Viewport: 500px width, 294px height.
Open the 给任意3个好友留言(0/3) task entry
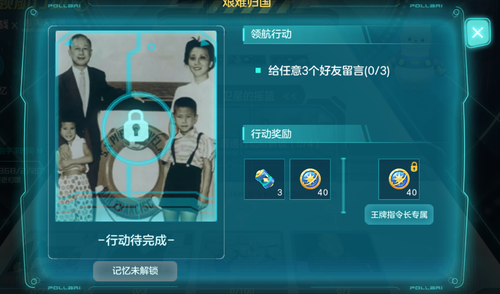coord(329,71)
